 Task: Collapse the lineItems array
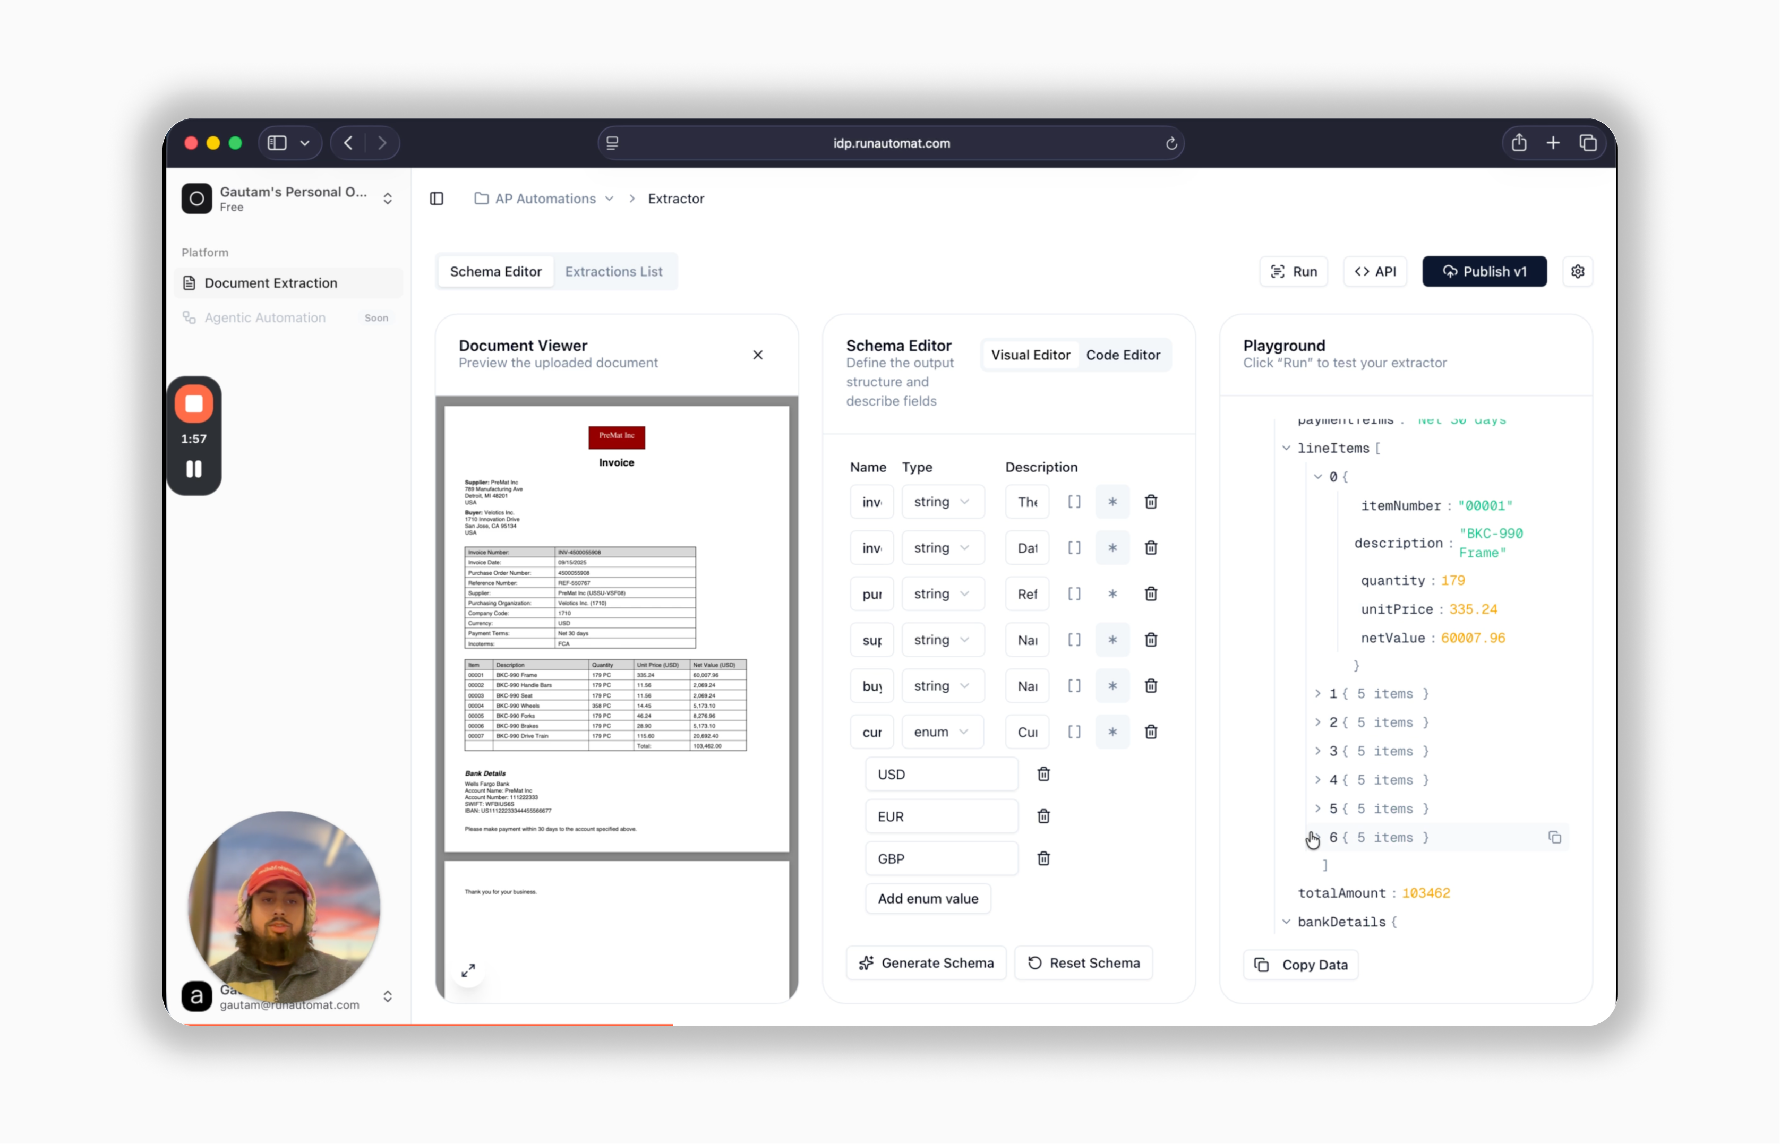click(1286, 448)
